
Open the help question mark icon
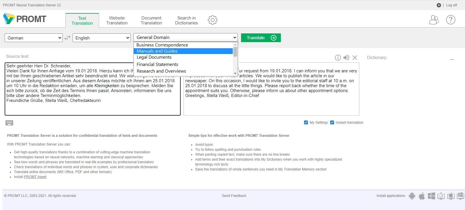450,20
